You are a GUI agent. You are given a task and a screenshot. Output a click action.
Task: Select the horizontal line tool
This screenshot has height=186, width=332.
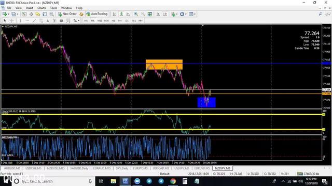click(x=27, y=21)
